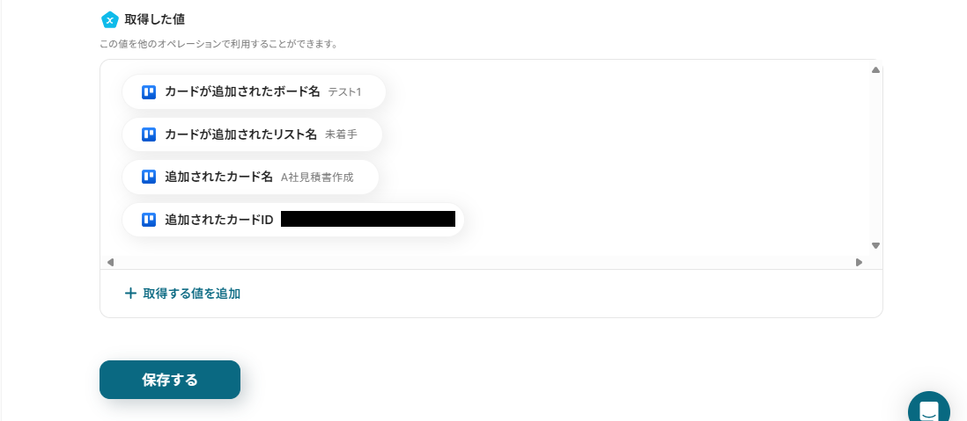The image size is (967, 421).
Task: Click the horizontal scrollbar track
Action: click(x=484, y=262)
